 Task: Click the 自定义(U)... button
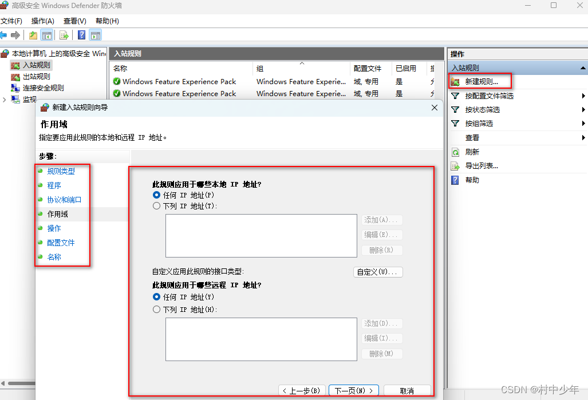click(378, 272)
